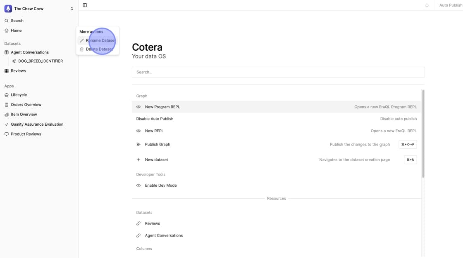463x258 pixels.
Task: Select Disable Auto Publish command
Action: (x=155, y=119)
